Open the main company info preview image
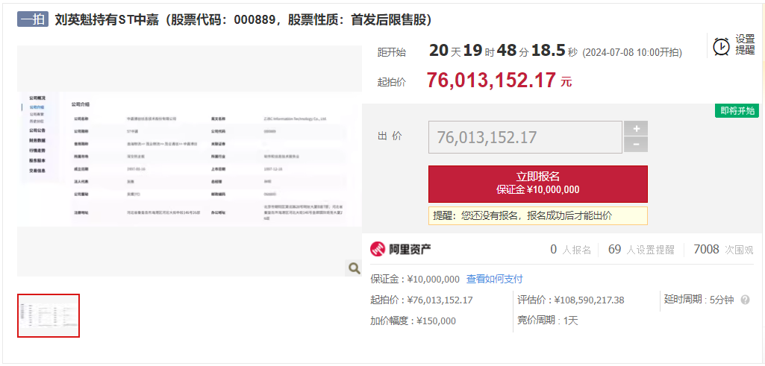 pyautogui.click(x=189, y=160)
